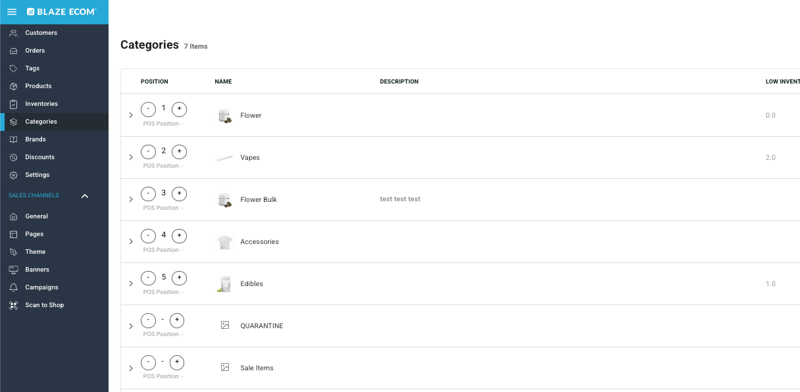The height and width of the screenshot is (392, 800).
Task: Increase position of Flower category
Action: coord(180,110)
